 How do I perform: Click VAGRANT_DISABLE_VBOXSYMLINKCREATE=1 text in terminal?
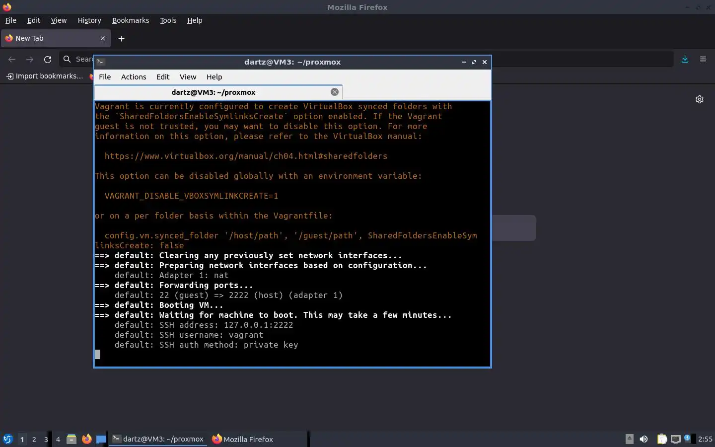pos(191,196)
